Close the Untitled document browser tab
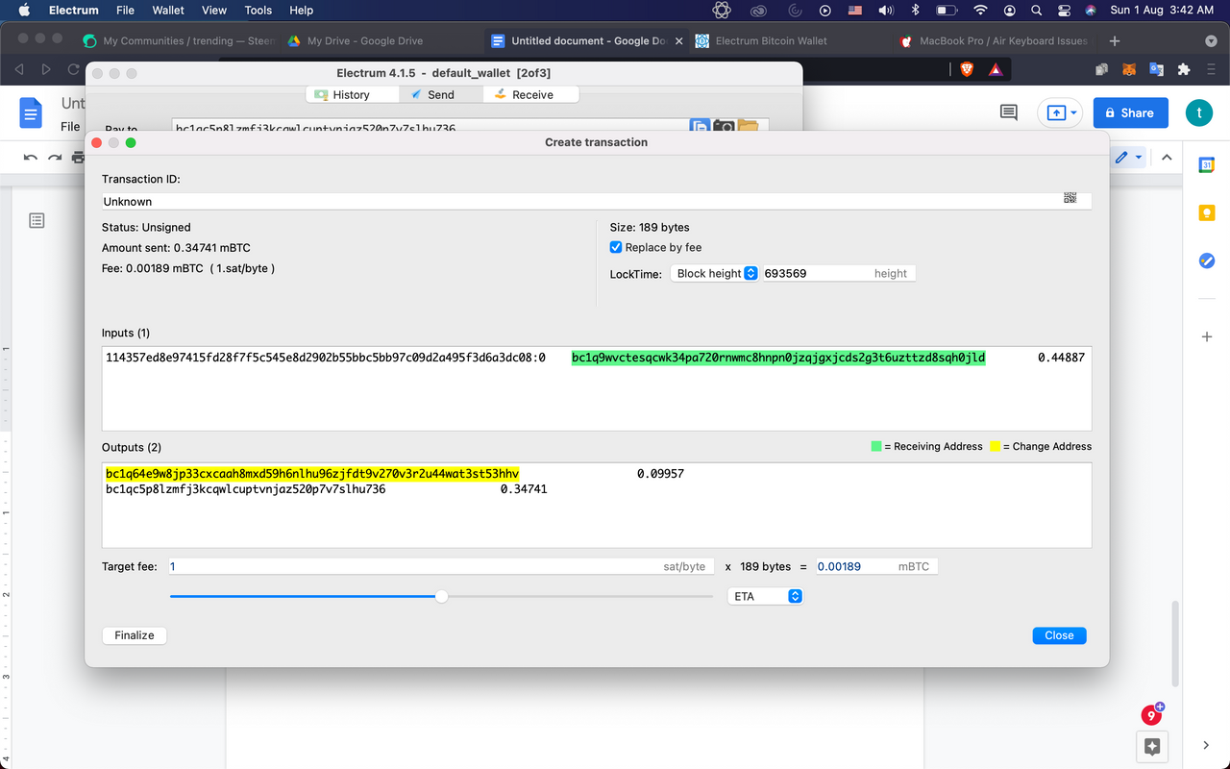1230x769 pixels. click(679, 41)
